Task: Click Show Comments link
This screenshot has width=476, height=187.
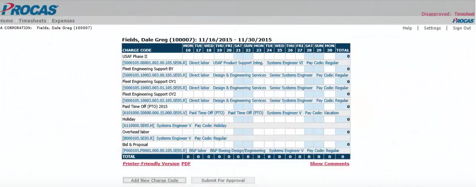Action: pos(329,164)
